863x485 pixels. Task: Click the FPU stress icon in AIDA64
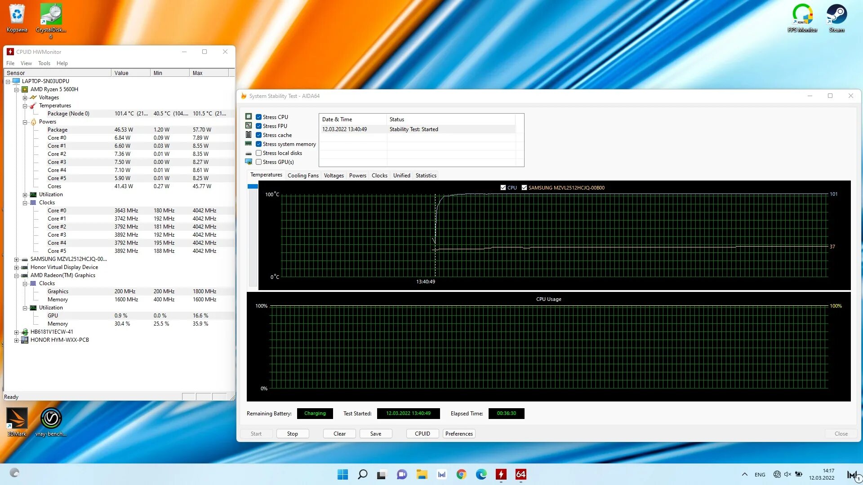pyautogui.click(x=249, y=125)
